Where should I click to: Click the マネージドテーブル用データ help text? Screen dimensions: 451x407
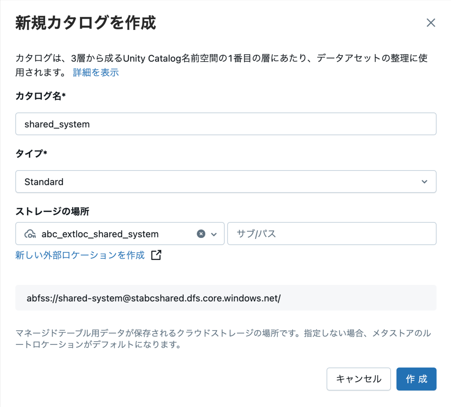pyautogui.click(x=223, y=339)
